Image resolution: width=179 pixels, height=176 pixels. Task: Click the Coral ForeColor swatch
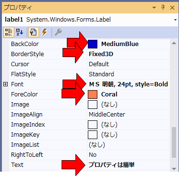[x=93, y=94]
